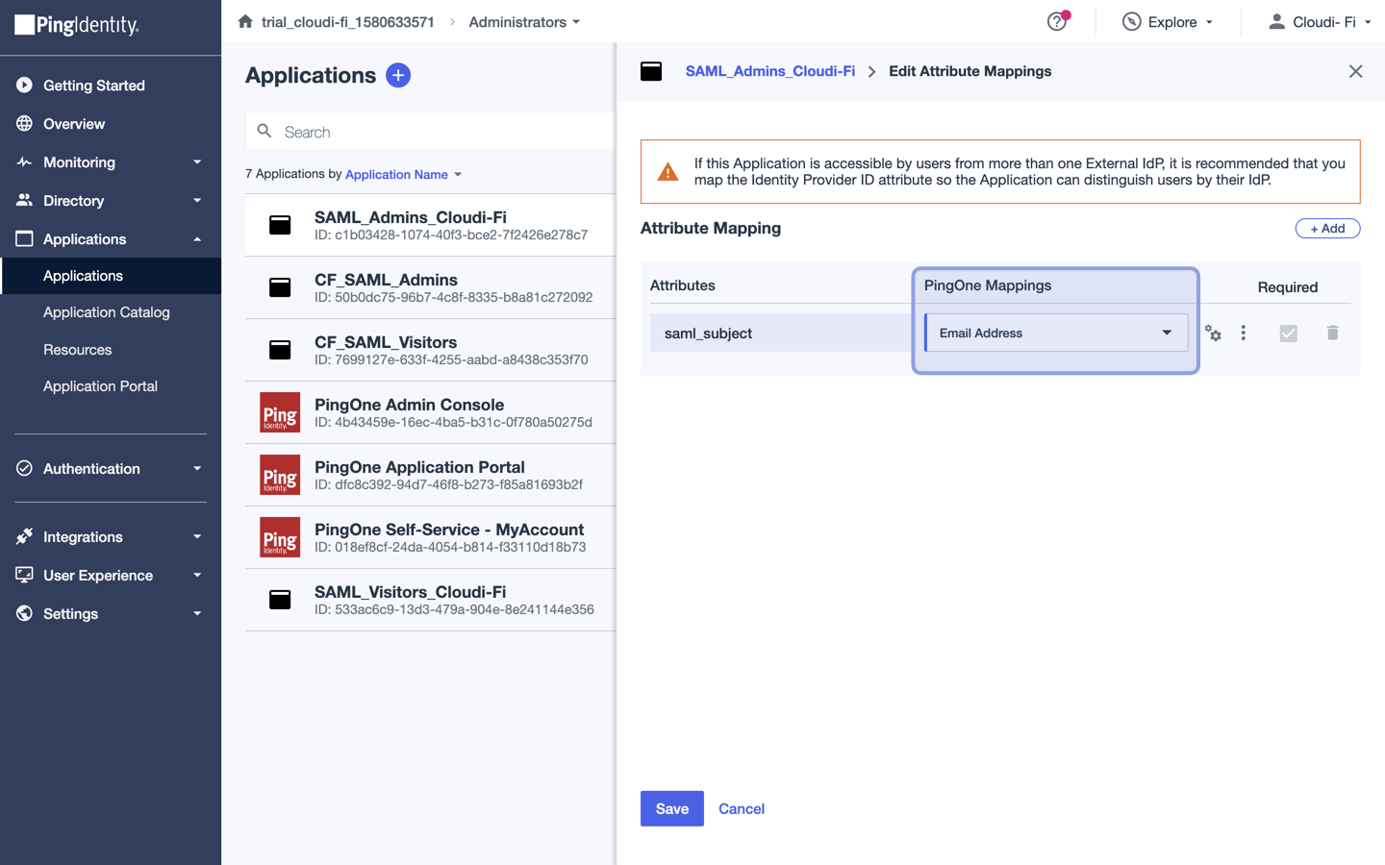
Task: Click the SAML_Admins_Cloudi-Fi application icon
Action: tap(279, 224)
